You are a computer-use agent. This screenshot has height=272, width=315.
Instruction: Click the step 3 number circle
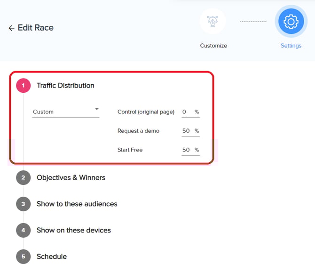click(24, 204)
